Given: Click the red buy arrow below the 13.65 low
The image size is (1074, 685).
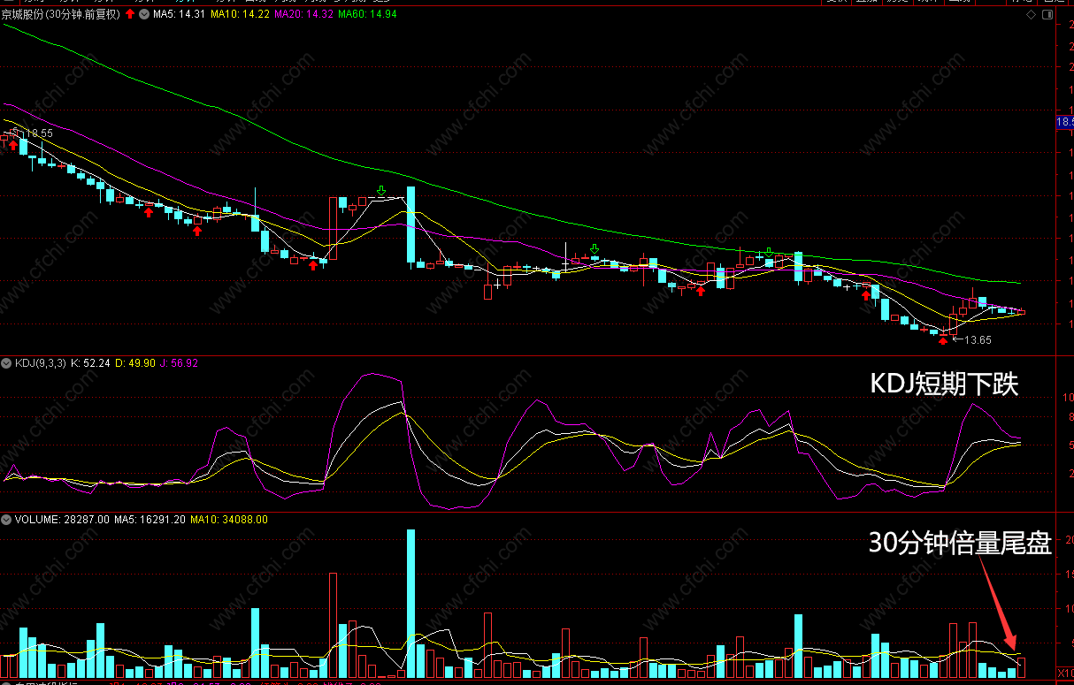Looking at the screenshot, I should 943,339.
